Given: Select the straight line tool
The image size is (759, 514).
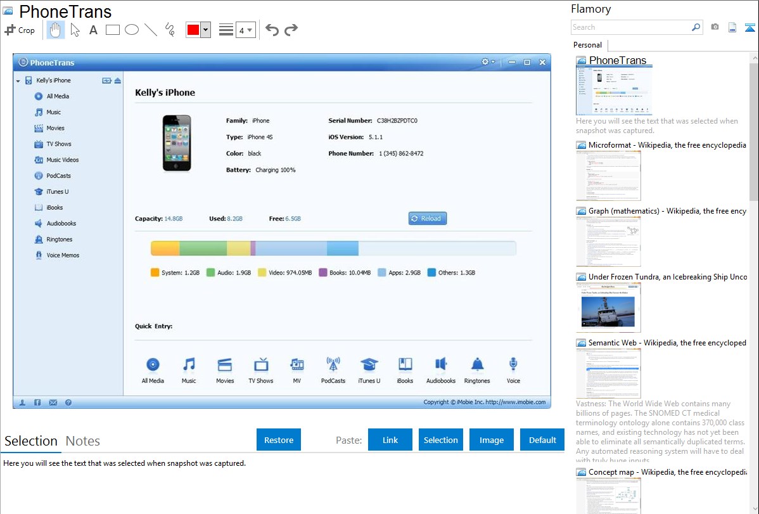Looking at the screenshot, I should tap(151, 30).
